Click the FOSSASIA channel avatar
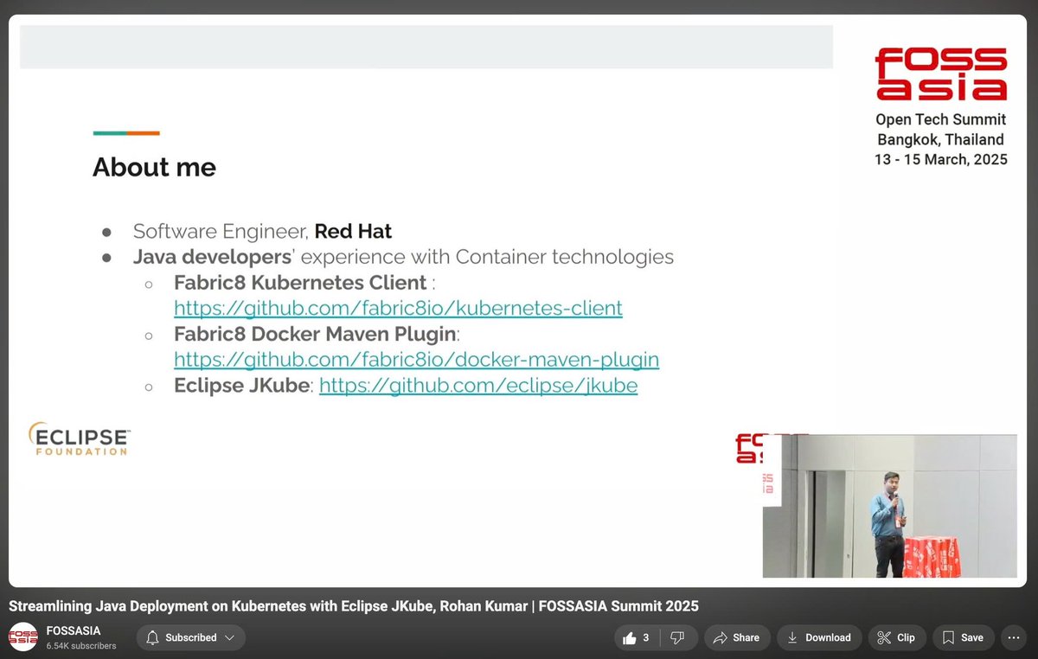The image size is (1038, 659). coord(23,637)
